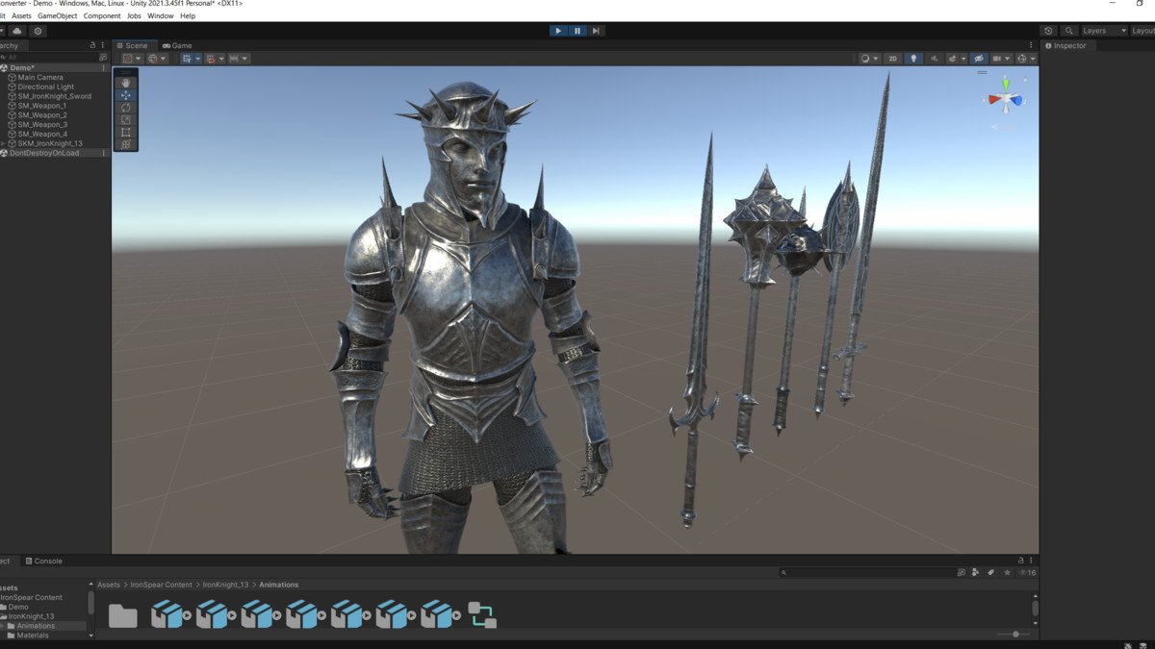The height and width of the screenshot is (649, 1155).
Task: Expand SKM_IronKnight_13 in Hierarchy
Action: click(x=4, y=143)
